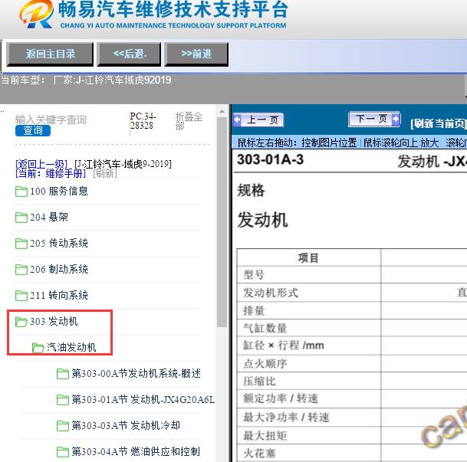Click the 项目 table header
The height and width of the screenshot is (462, 467).
point(308,257)
